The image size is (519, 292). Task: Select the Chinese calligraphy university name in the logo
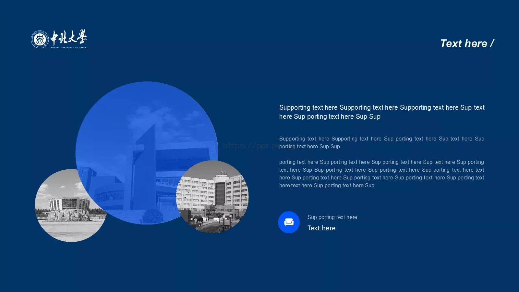pyautogui.click(x=68, y=37)
